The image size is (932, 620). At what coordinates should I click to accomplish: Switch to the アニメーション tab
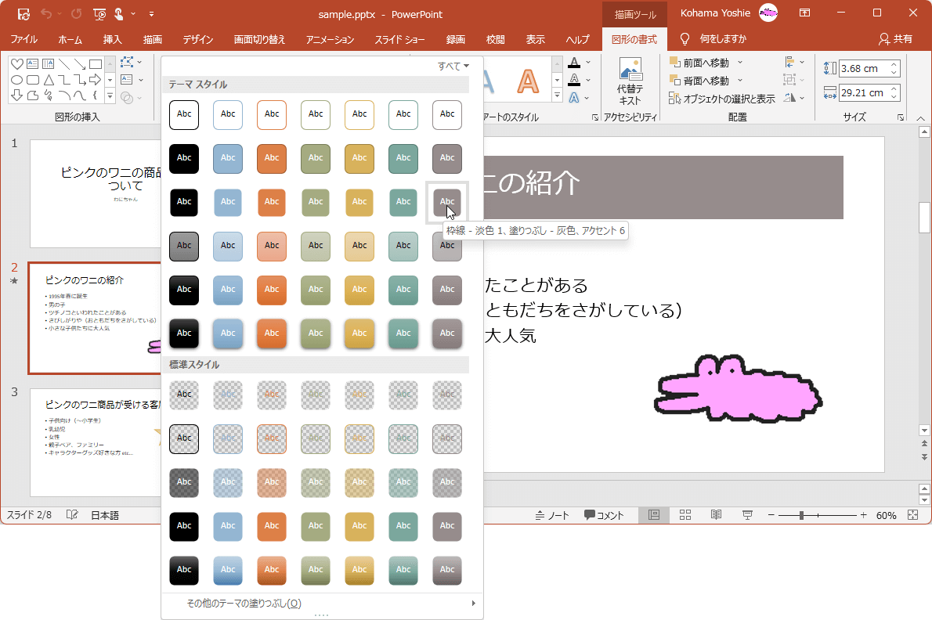click(330, 39)
